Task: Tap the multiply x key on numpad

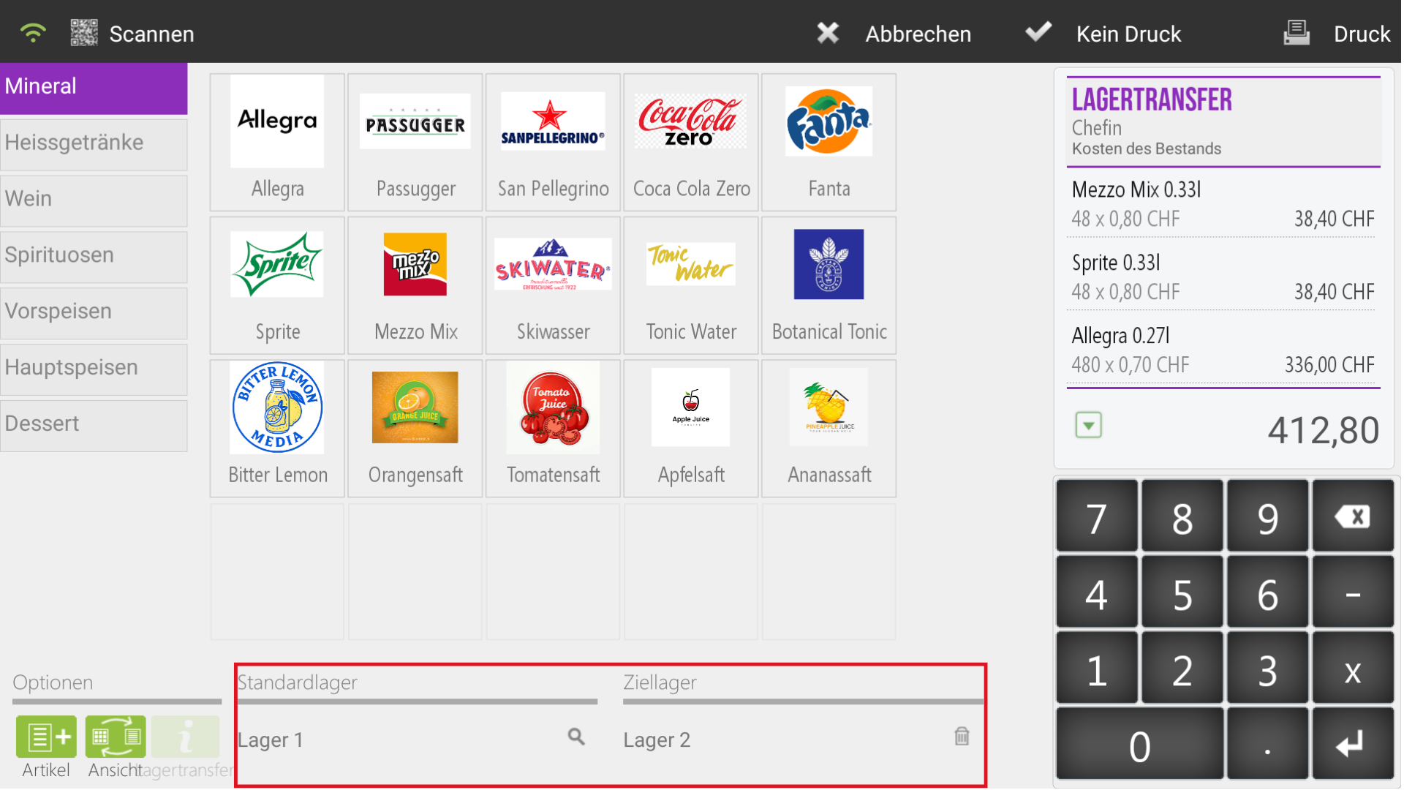Action: click(x=1353, y=669)
